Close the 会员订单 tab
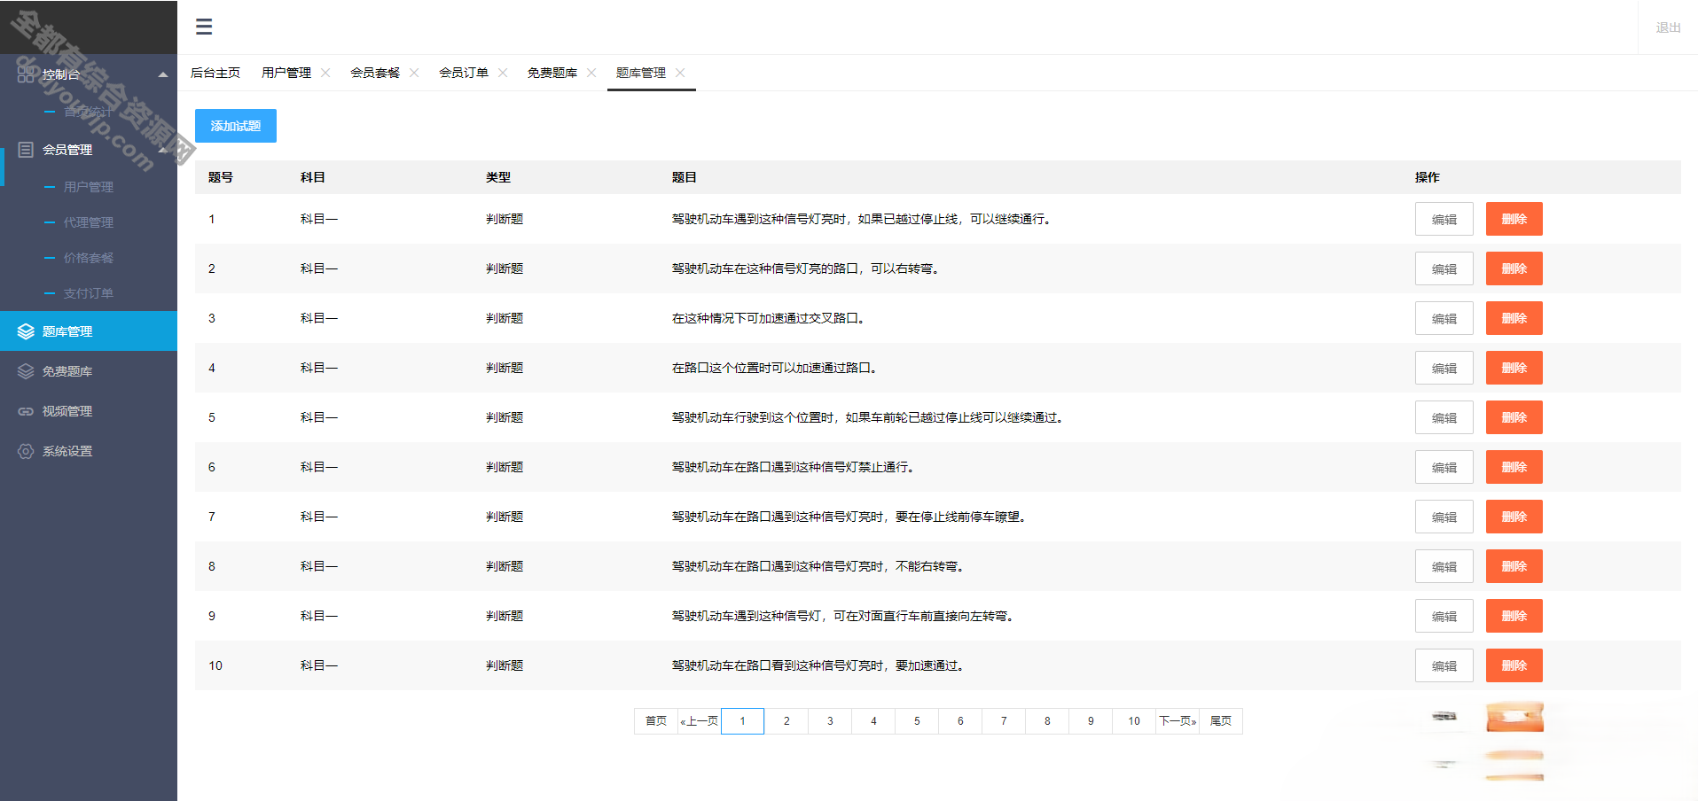Screen dimensions: 1698x801 (503, 73)
